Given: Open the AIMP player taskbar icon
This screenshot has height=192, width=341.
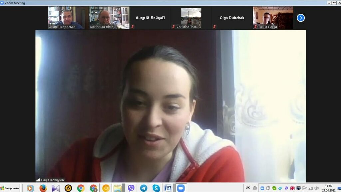Looking at the screenshot, I should pyautogui.click(x=68, y=188).
